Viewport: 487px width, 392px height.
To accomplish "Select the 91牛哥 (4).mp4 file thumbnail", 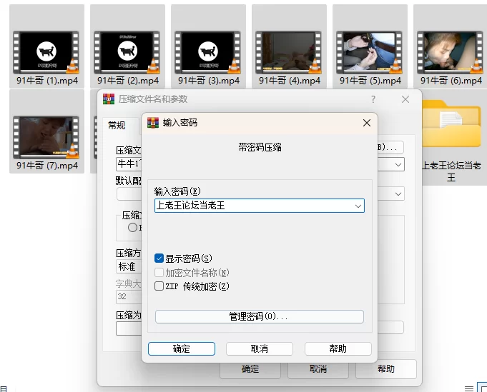I will click(x=288, y=52).
